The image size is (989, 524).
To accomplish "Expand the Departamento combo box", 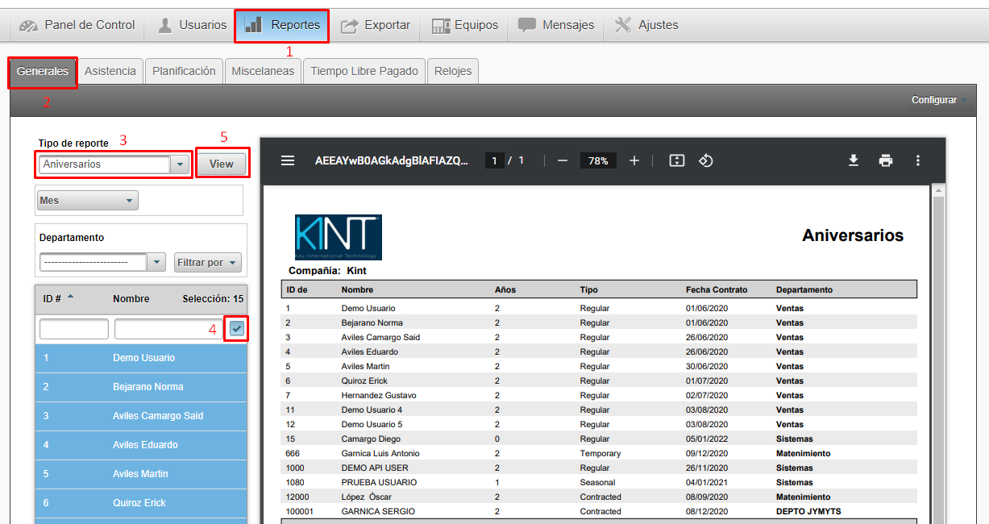I will click(156, 263).
